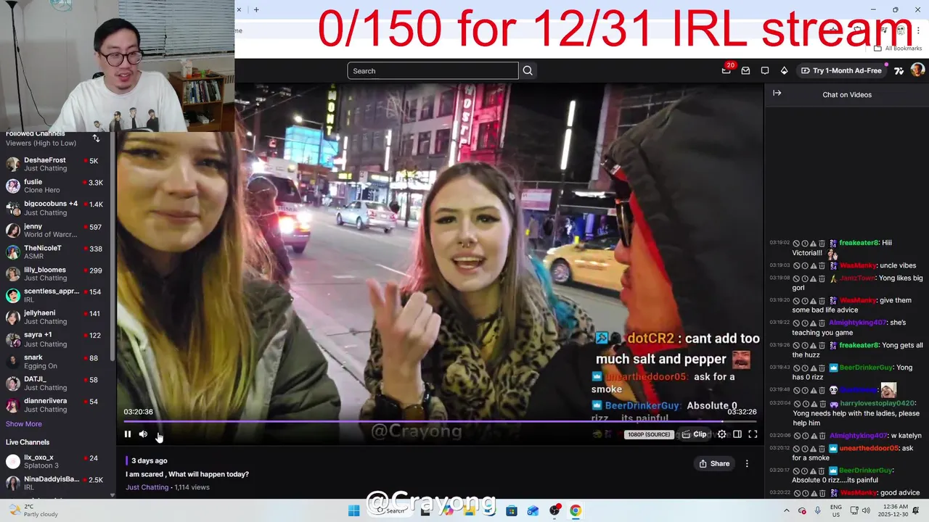Click Almightyking407 'w katelyn' chat username
This screenshot has width=929, height=522.
tap(858, 436)
